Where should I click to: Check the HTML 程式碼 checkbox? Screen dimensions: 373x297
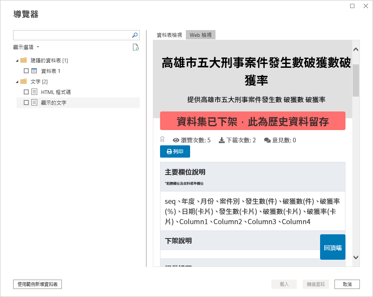[26, 92]
